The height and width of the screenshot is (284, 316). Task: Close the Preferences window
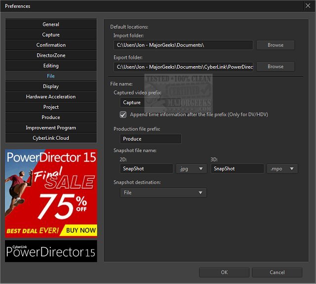308,5
